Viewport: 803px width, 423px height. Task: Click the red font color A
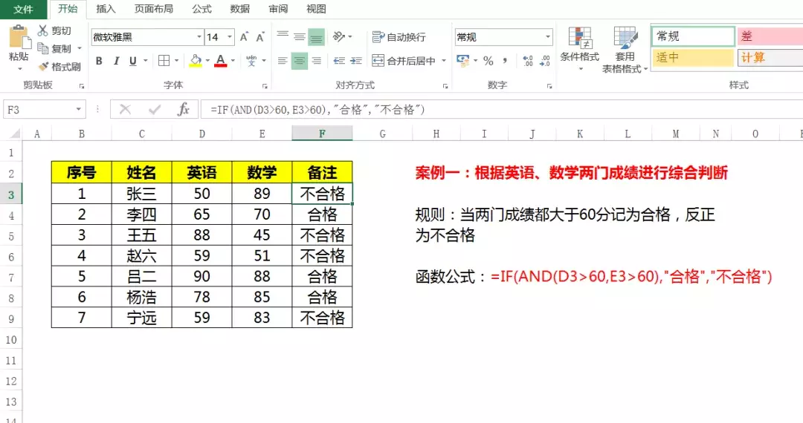click(x=221, y=61)
